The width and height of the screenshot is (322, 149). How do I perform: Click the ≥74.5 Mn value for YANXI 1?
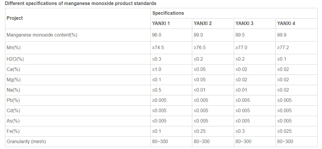coord(158,48)
